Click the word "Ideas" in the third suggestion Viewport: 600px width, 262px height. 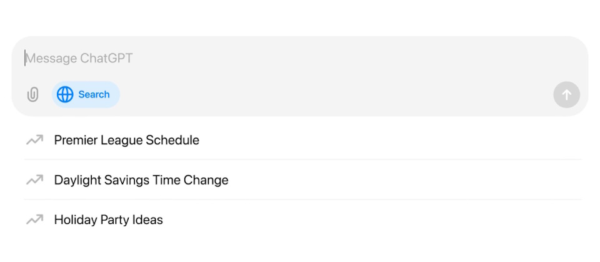[147, 220]
